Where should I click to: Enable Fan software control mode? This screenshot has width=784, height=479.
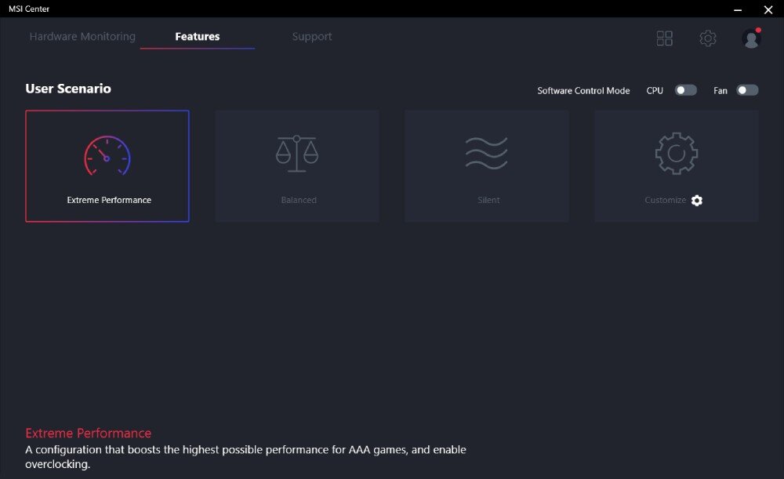tap(748, 90)
